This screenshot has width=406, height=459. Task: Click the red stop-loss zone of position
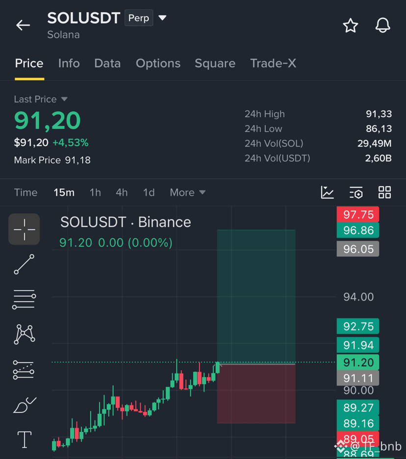pos(256,394)
